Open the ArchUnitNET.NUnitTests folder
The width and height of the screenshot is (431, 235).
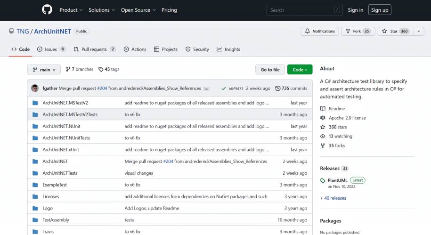(x=66, y=138)
